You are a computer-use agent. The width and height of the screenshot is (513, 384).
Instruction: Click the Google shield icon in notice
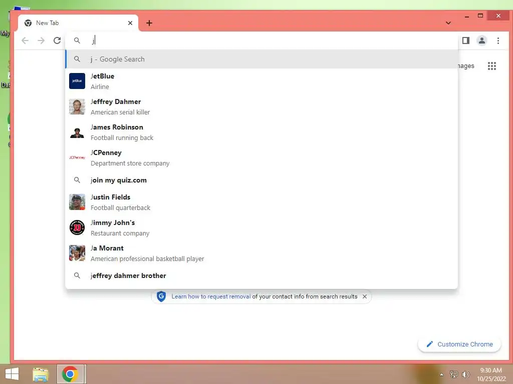click(161, 296)
